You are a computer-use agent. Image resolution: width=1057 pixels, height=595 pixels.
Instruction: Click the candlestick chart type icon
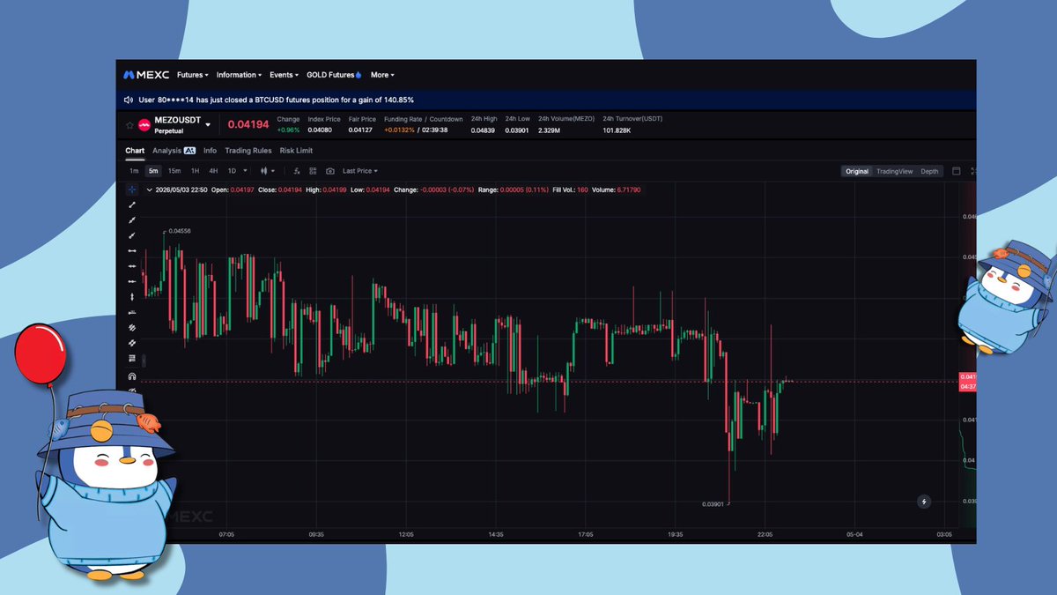pos(263,171)
